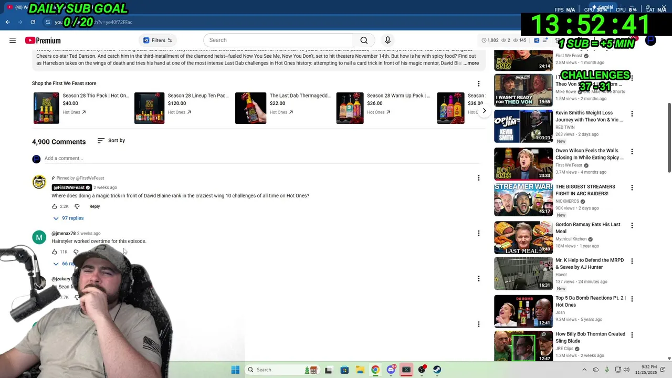This screenshot has width=672, height=378.
Task: Like the Hairstyler worked overtime comment
Action: click(x=55, y=252)
